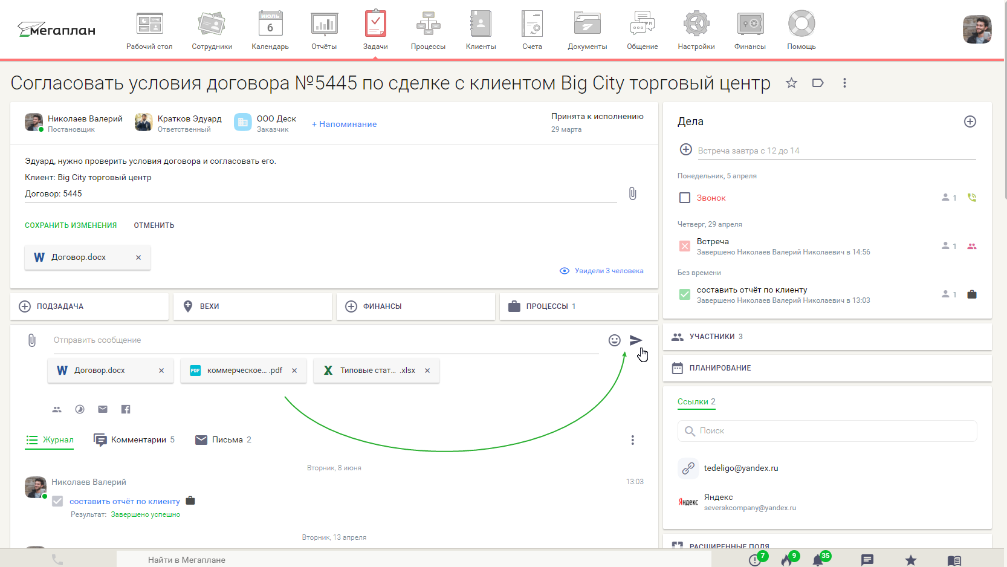Toggle the составить отчёт по клиенту checkbox
This screenshot has height=567, width=1007.
[x=685, y=294]
